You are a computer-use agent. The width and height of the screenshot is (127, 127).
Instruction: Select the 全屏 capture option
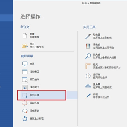[x=32, y=64]
